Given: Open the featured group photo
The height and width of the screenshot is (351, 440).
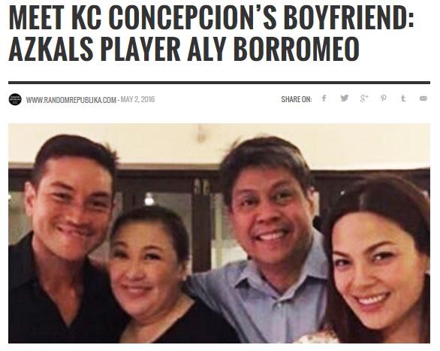Looking at the screenshot, I should pos(219,233).
